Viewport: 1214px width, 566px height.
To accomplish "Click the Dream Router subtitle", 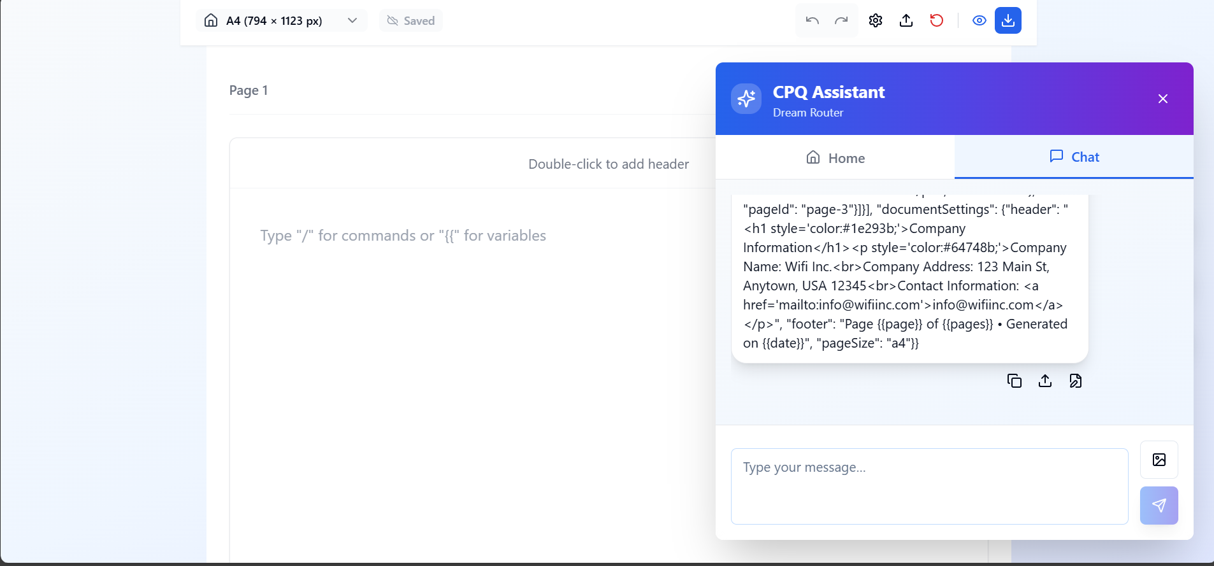I will click(808, 113).
